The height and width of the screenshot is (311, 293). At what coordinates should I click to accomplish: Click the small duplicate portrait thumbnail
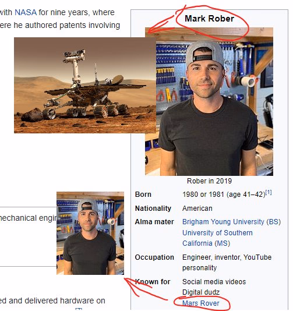click(x=90, y=233)
